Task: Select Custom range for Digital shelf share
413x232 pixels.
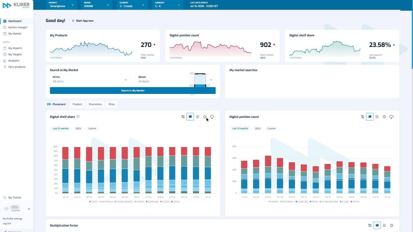Action: pos(92,129)
